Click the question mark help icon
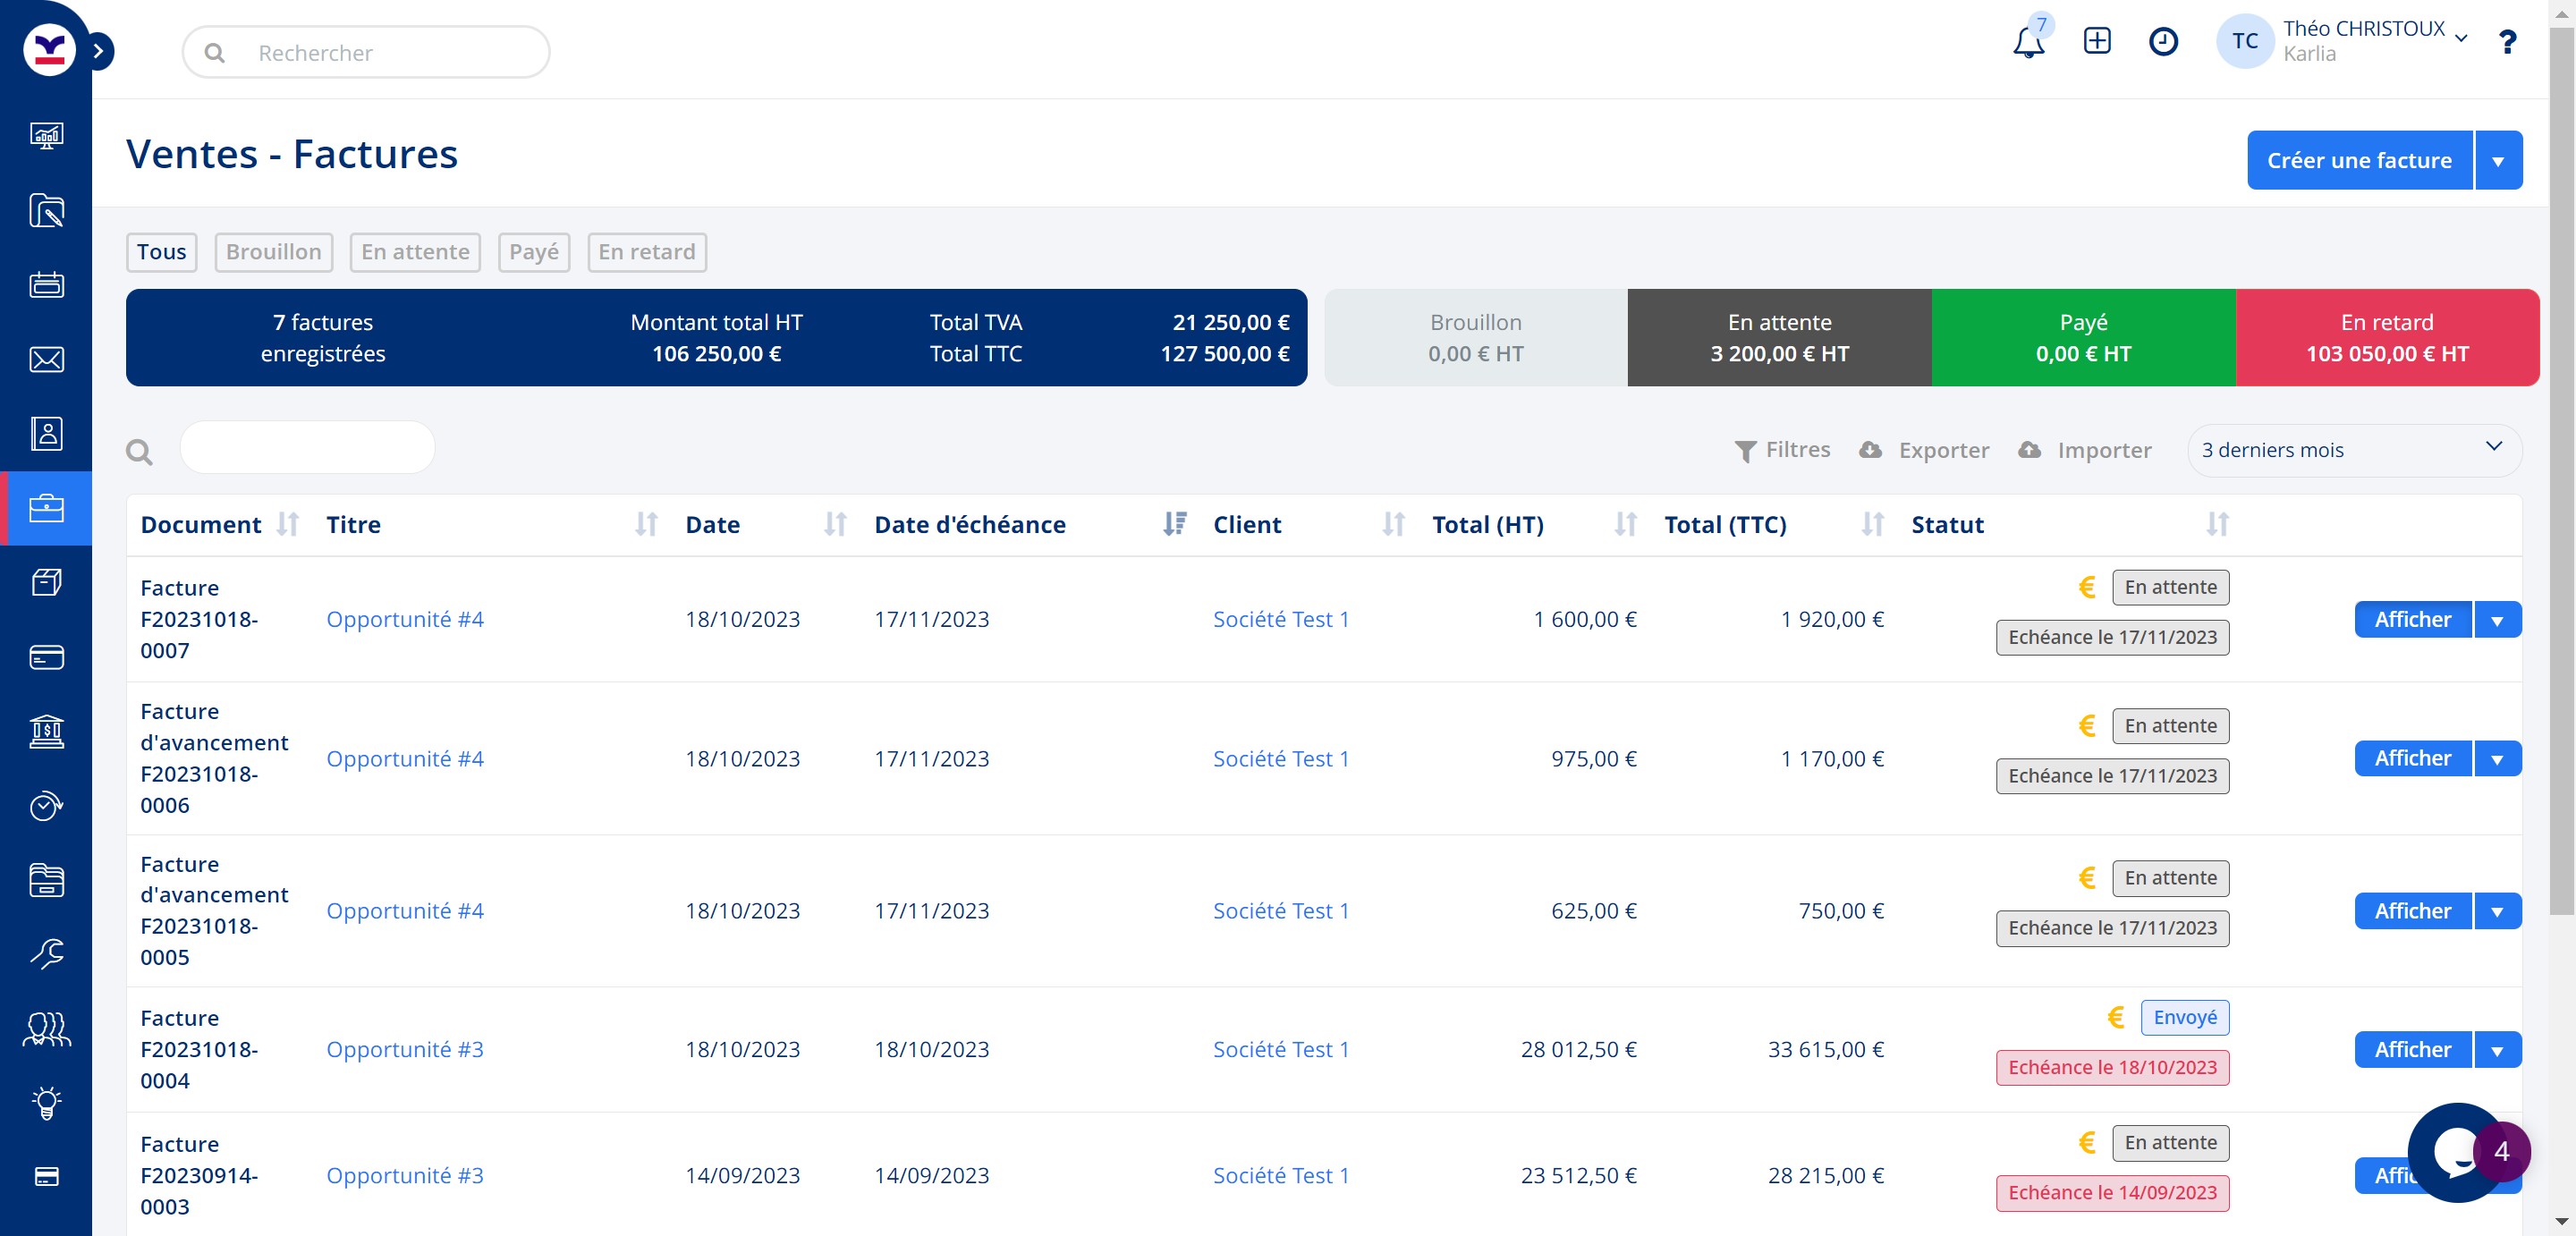Screen dimensions: 2576x1236 [x=2506, y=42]
